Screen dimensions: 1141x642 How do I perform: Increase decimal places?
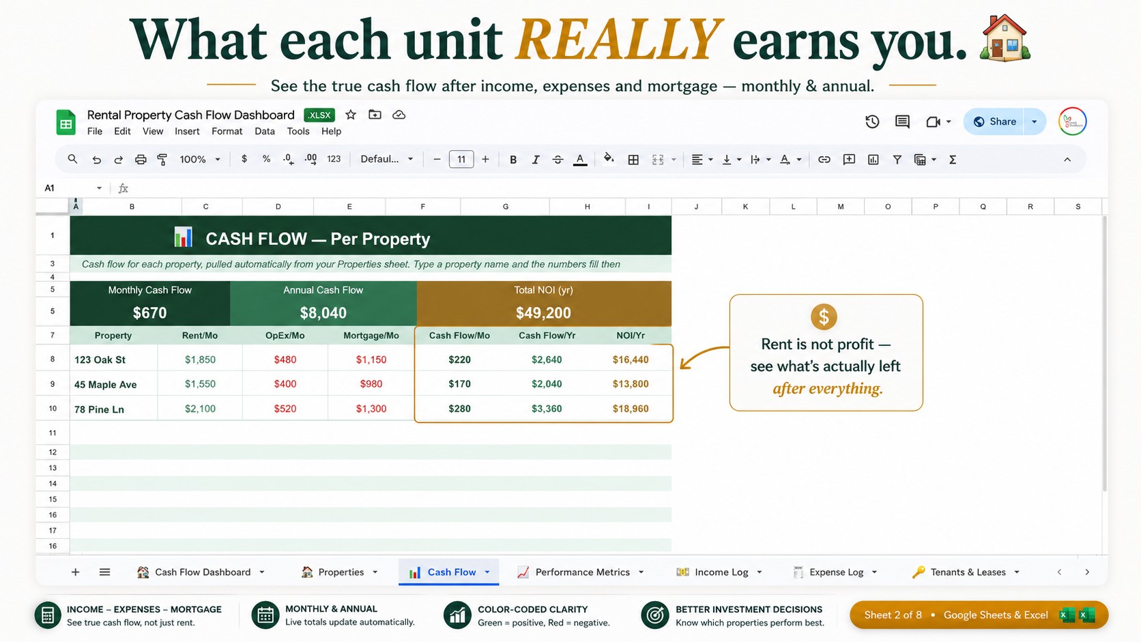[x=310, y=159]
